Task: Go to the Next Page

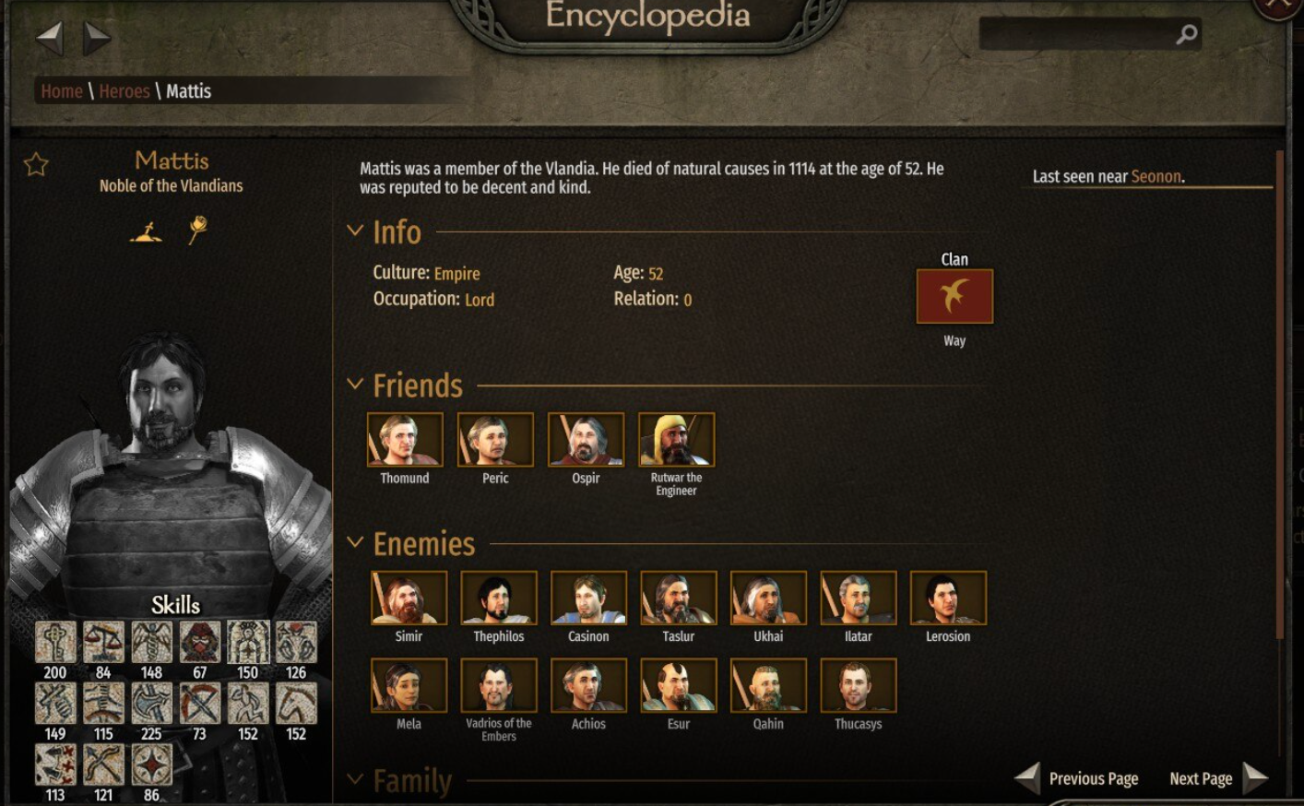Action: pos(1218,778)
